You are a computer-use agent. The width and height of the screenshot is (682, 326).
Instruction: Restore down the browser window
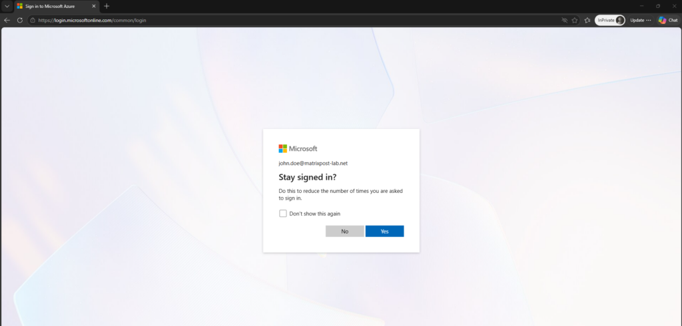coord(657,6)
